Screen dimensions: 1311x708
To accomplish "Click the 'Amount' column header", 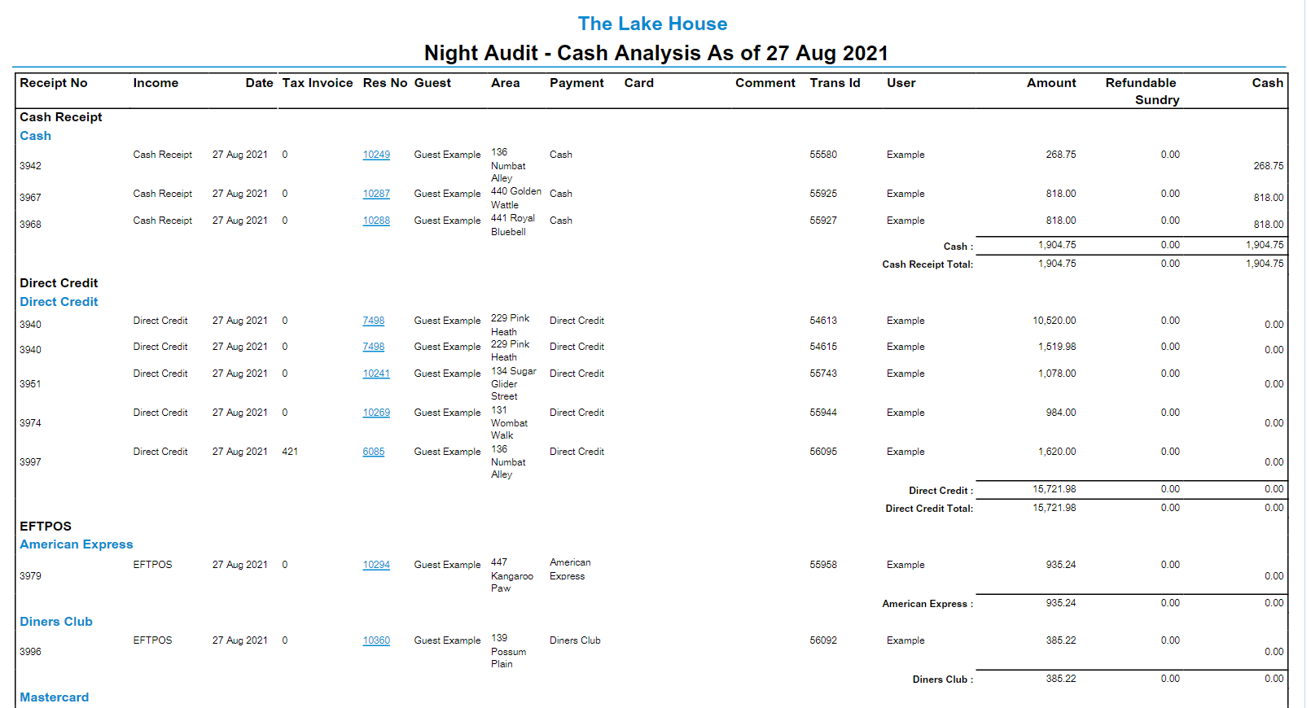I will pyautogui.click(x=1051, y=83).
